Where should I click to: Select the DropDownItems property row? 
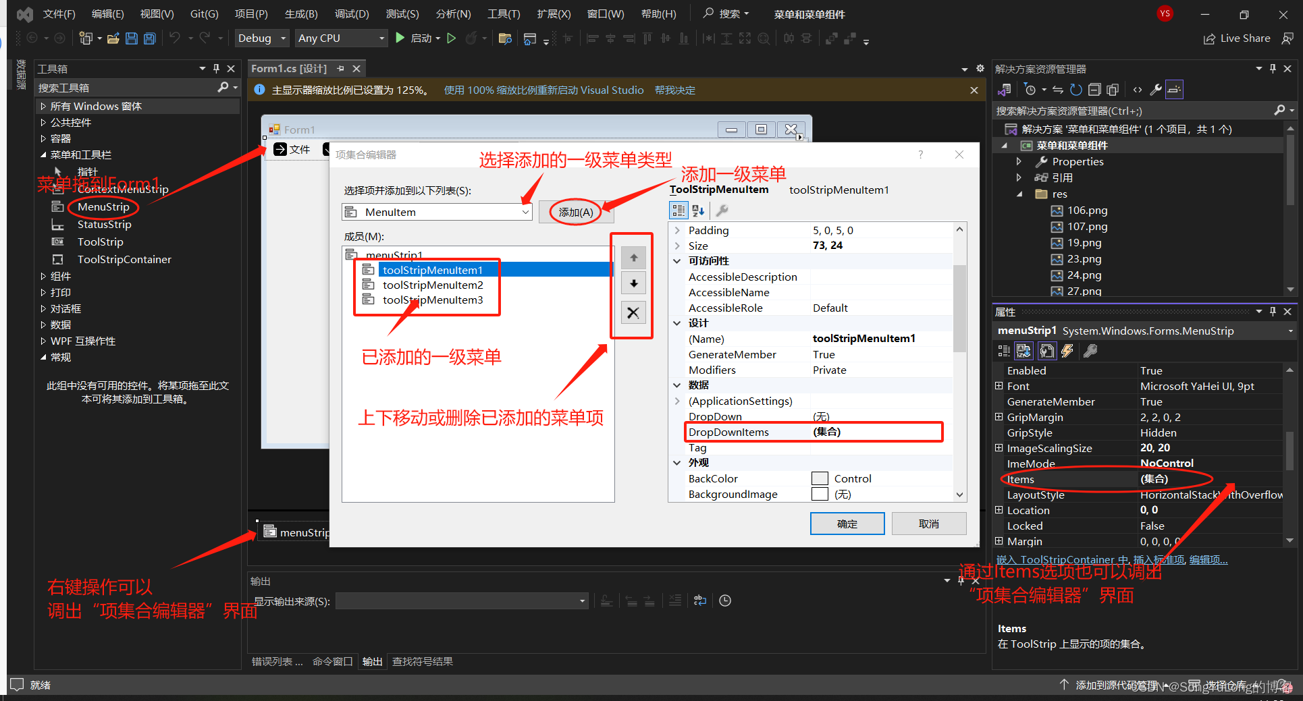coord(814,432)
